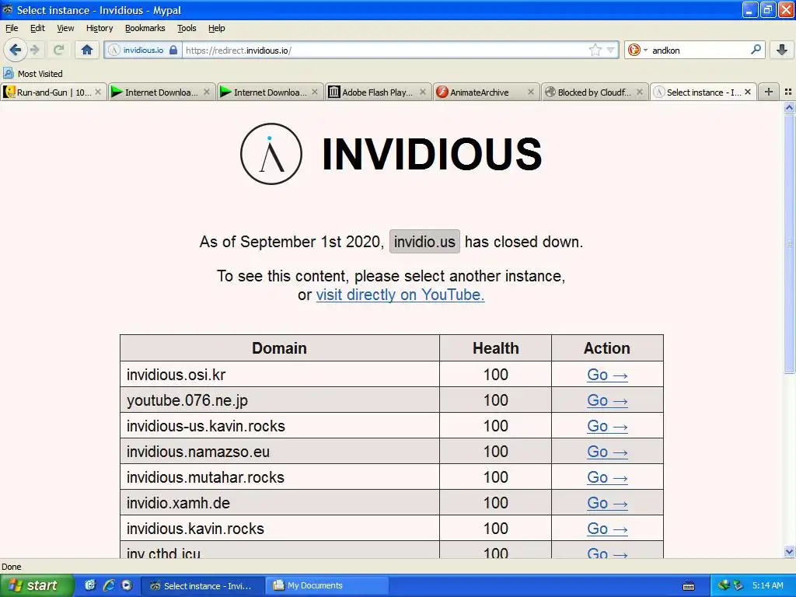Open the Help menu
Viewport: 796px width, 597px height.
217,28
